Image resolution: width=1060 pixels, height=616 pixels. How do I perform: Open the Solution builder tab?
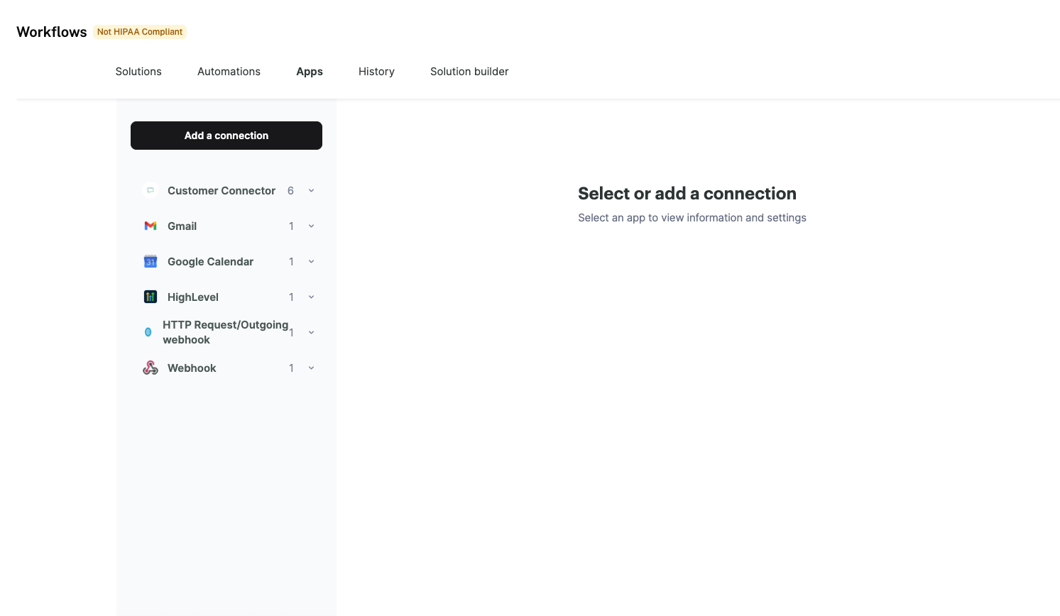pyautogui.click(x=469, y=72)
